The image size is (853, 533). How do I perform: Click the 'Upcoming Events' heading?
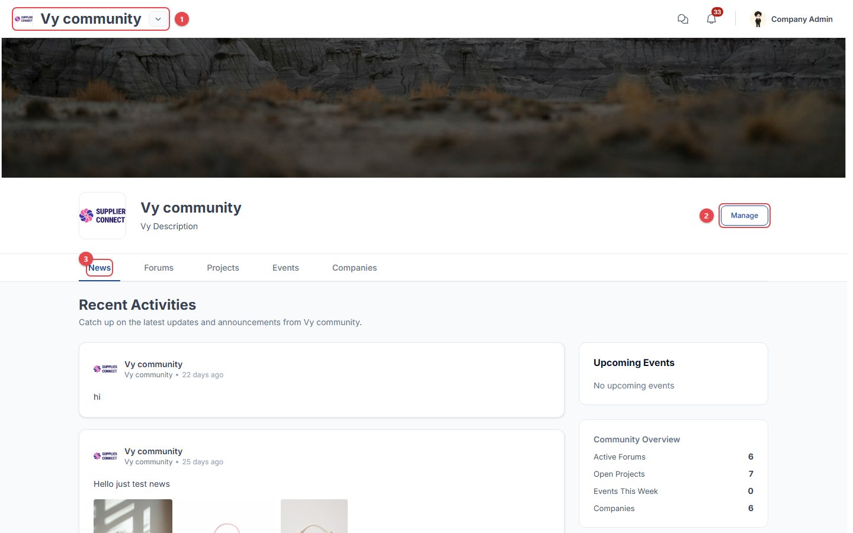click(634, 362)
